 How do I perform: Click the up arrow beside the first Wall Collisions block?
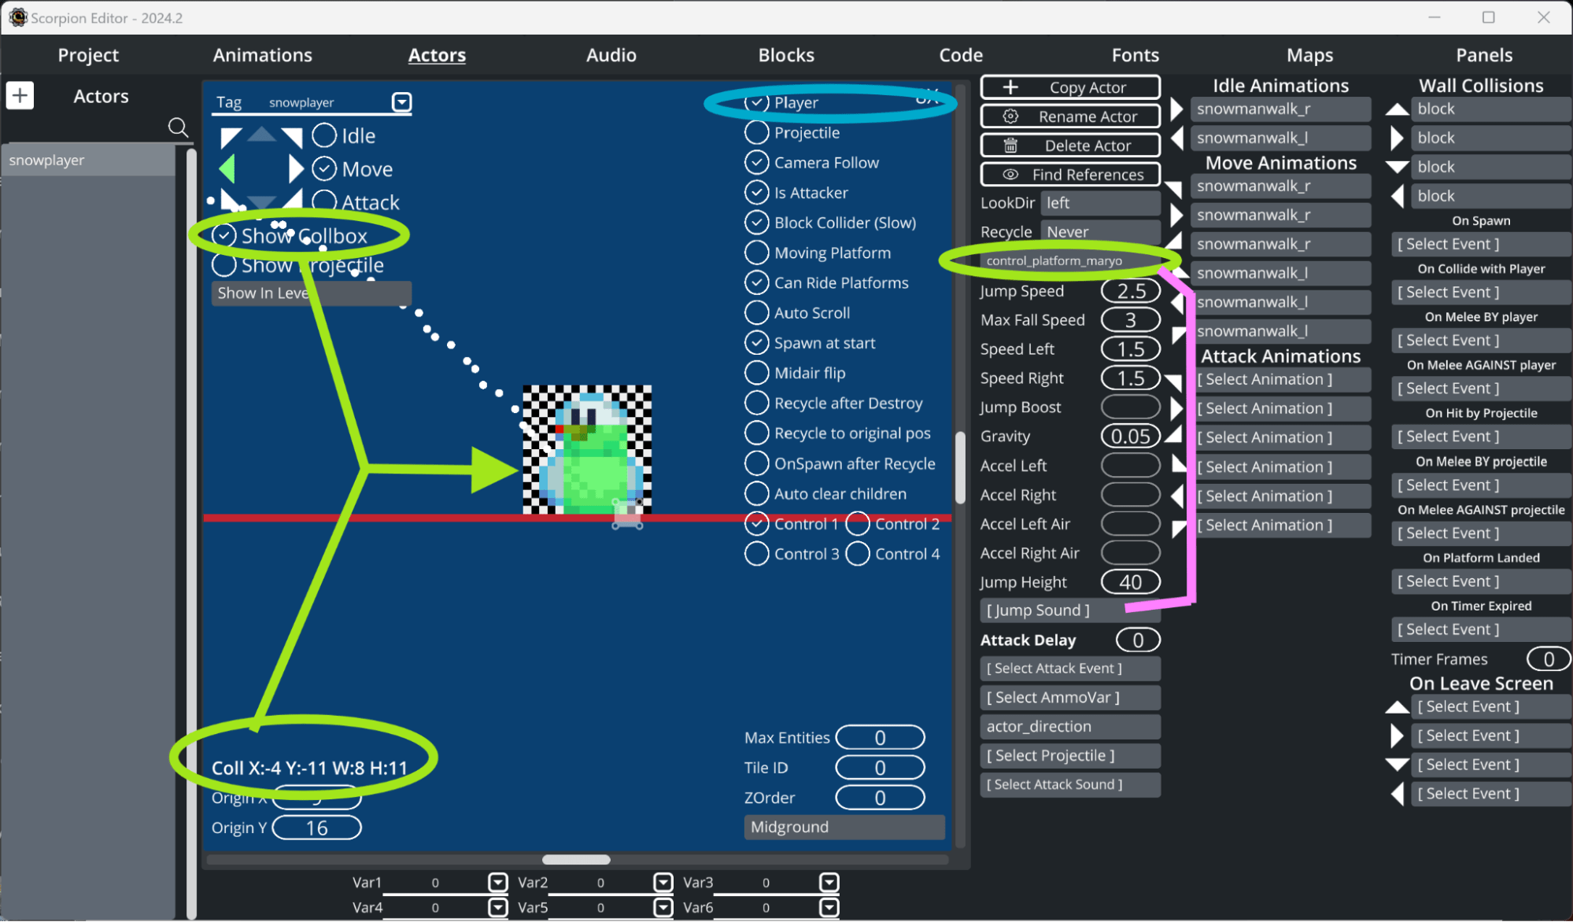[x=1397, y=109]
